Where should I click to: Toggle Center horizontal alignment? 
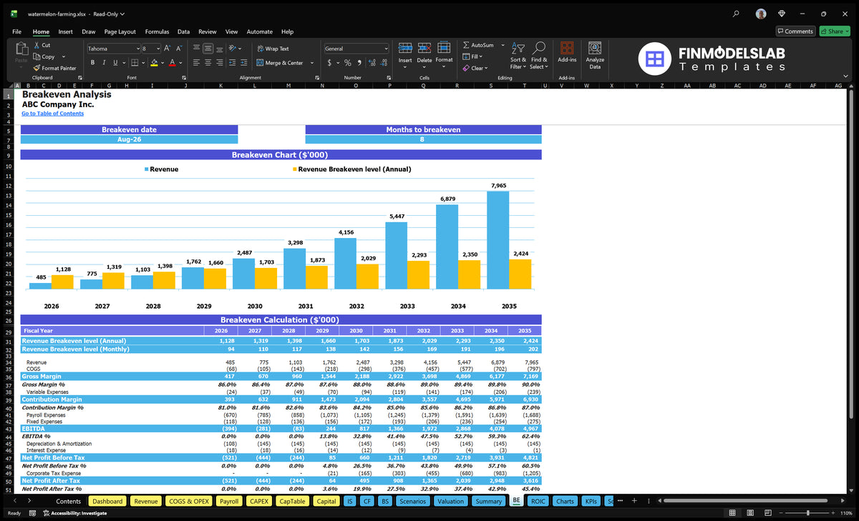[208, 63]
